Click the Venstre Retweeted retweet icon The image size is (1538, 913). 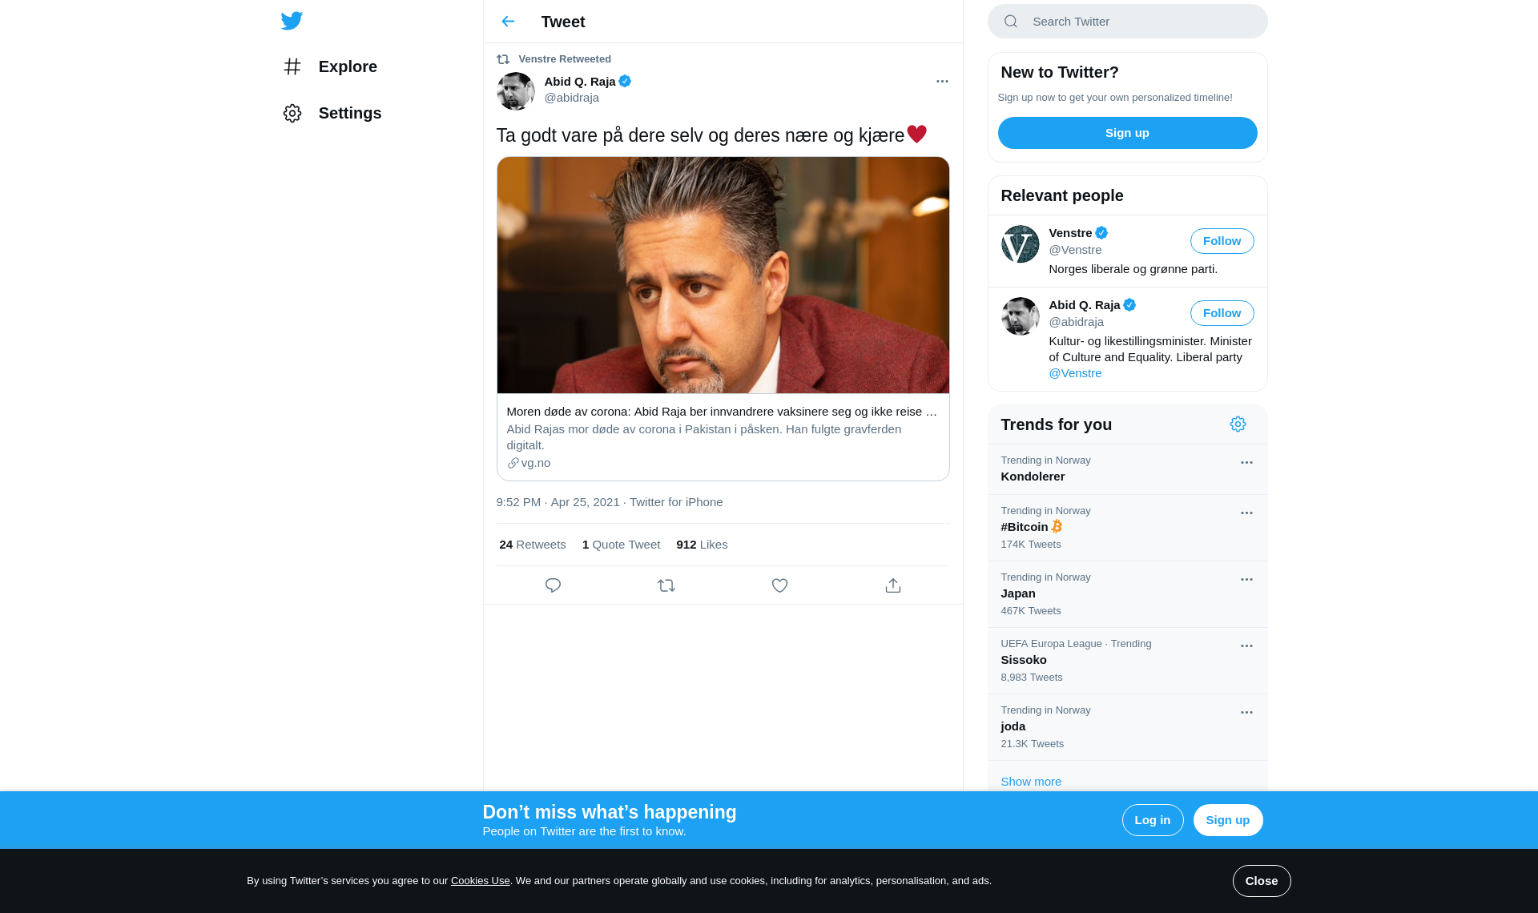[x=503, y=59]
